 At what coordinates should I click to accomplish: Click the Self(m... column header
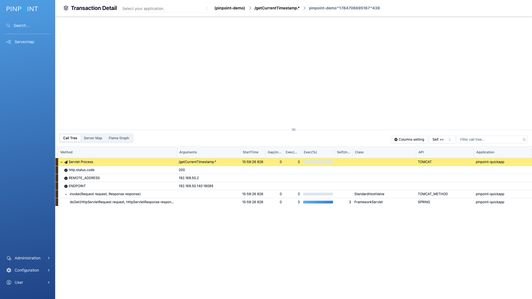[344, 152]
